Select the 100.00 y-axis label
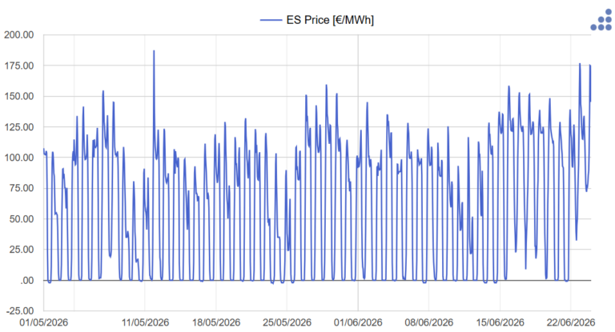Viewport: 615px width, 332px height. tap(19, 158)
